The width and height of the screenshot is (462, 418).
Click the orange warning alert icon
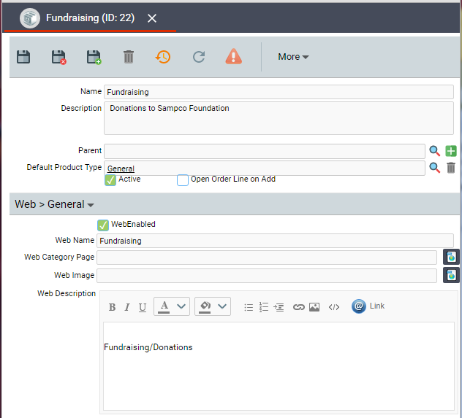point(234,56)
